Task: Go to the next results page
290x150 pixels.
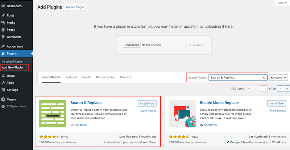Action: [280, 89]
